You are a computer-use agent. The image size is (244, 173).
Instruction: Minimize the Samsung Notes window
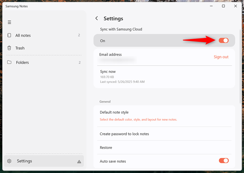click(211, 6)
